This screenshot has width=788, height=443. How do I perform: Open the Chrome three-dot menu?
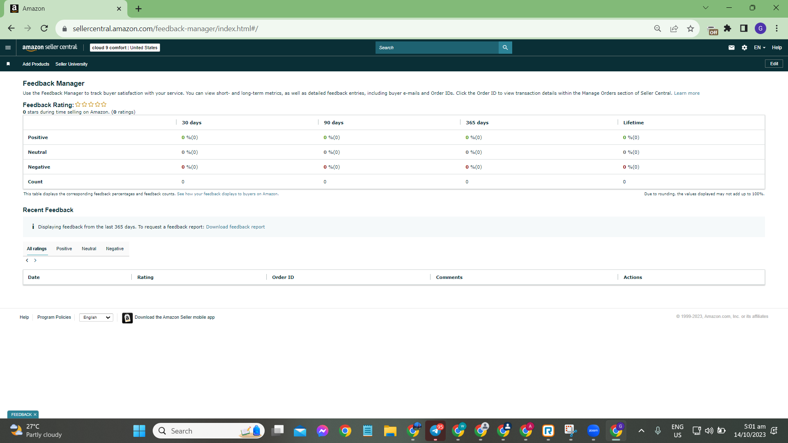(777, 28)
